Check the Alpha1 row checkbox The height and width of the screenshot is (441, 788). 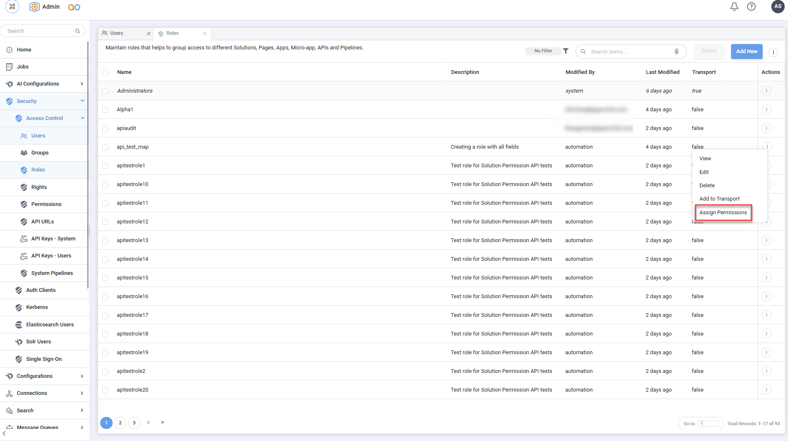[105, 110]
